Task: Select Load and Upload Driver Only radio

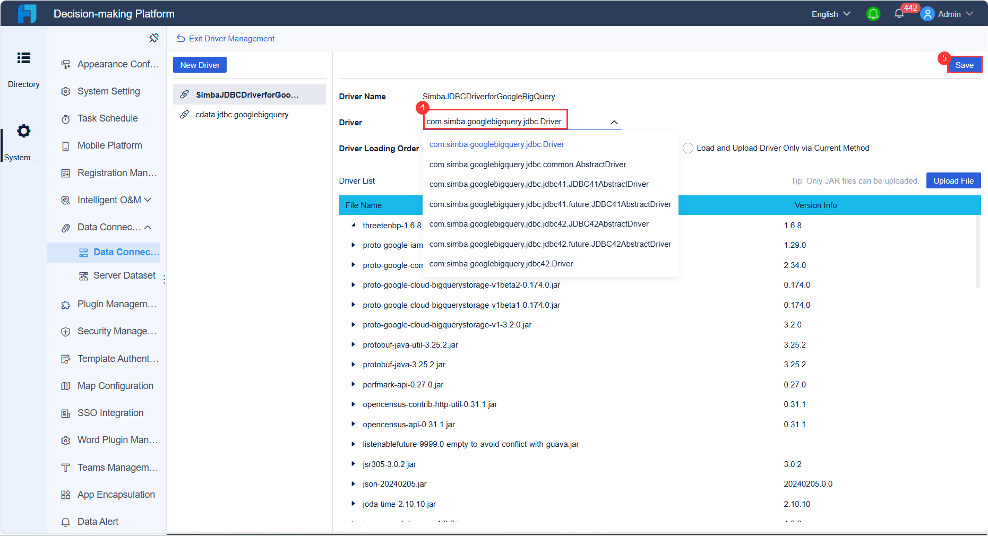Action: coord(688,148)
